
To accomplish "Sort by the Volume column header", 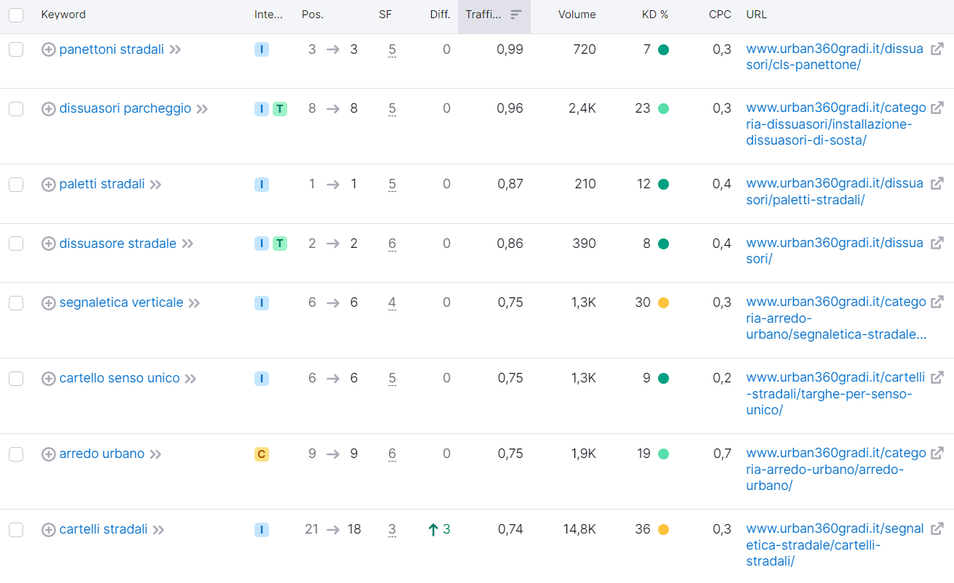I will pyautogui.click(x=577, y=15).
